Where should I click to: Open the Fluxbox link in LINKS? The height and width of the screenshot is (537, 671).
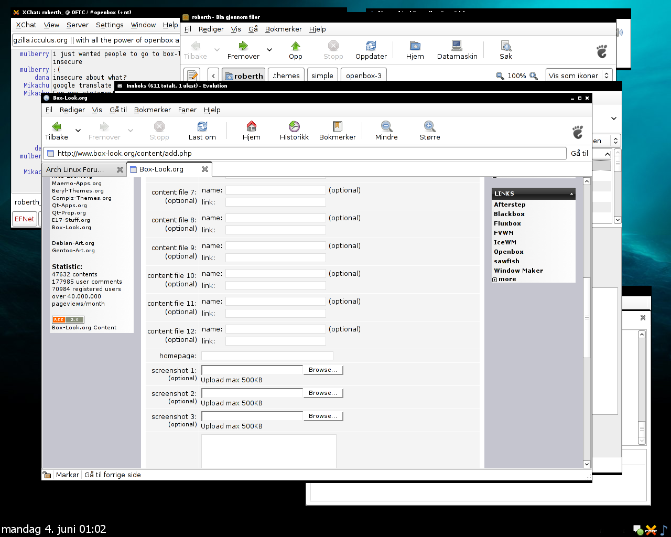click(x=507, y=223)
